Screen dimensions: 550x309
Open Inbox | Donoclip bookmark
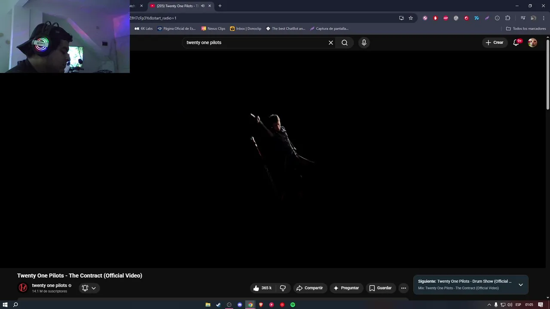coord(246,29)
